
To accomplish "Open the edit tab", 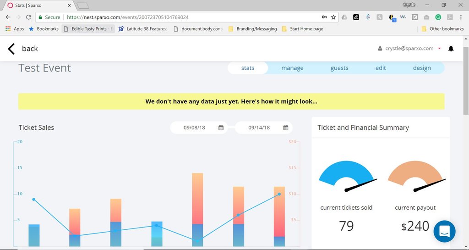I will pos(381,68).
